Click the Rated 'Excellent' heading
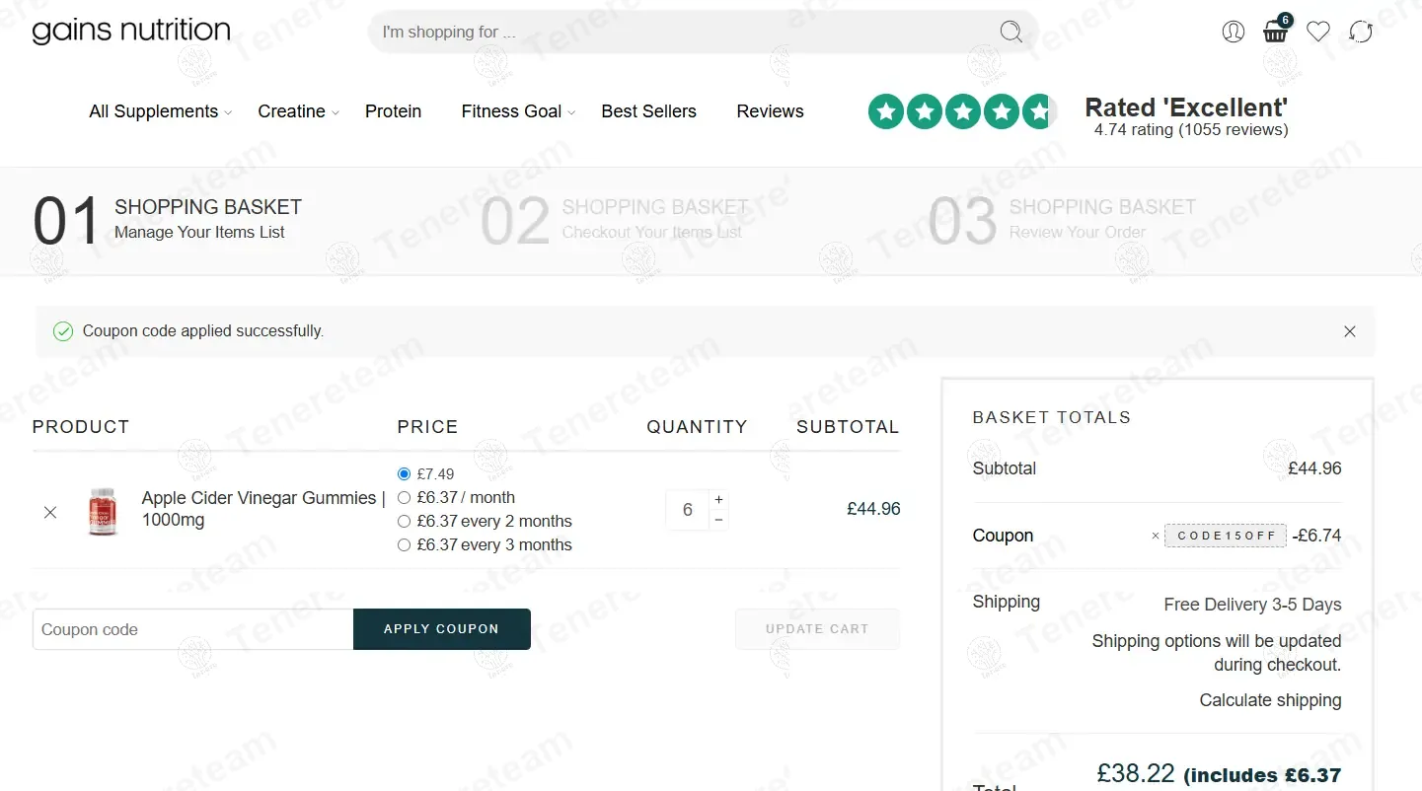 [1186, 108]
